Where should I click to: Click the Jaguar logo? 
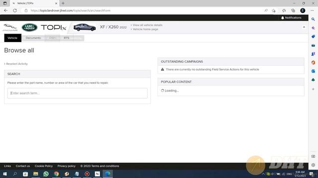coord(10,27)
